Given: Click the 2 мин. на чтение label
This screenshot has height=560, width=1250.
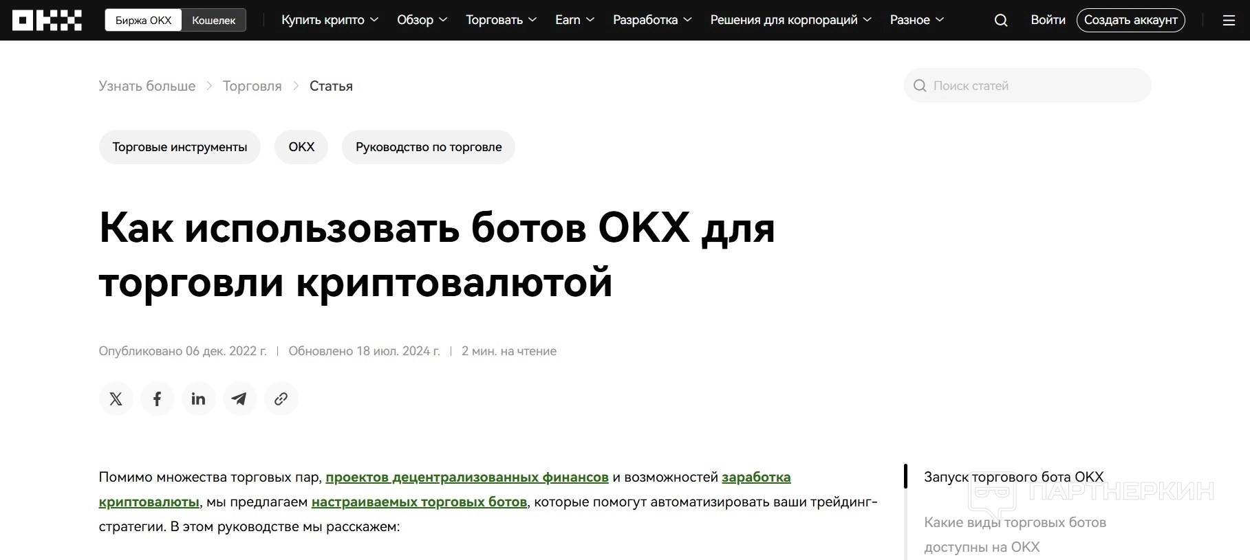Looking at the screenshot, I should [509, 351].
